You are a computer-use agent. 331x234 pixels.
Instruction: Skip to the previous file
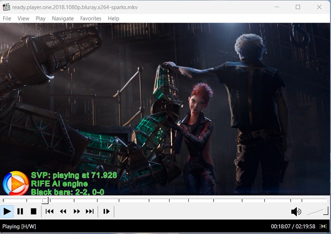click(50, 211)
